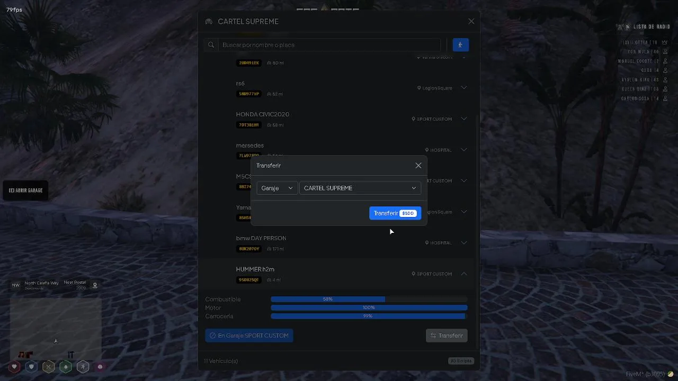Click the player arrow on the minimap
This screenshot has height=381, width=678.
point(56,341)
